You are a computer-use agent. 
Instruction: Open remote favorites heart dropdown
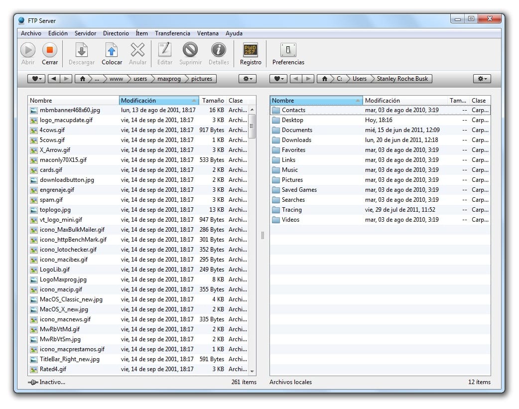click(x=36, y=79)
